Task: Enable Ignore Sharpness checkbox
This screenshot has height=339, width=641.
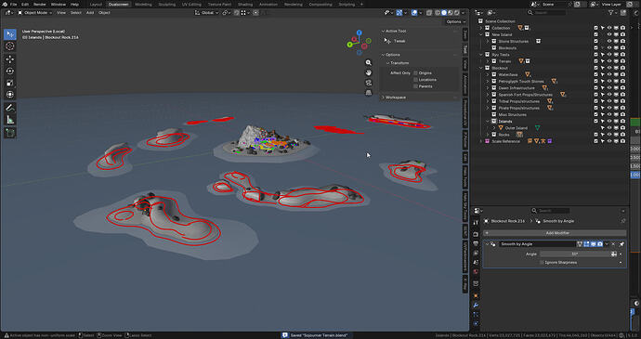Action: click(543, 263)
